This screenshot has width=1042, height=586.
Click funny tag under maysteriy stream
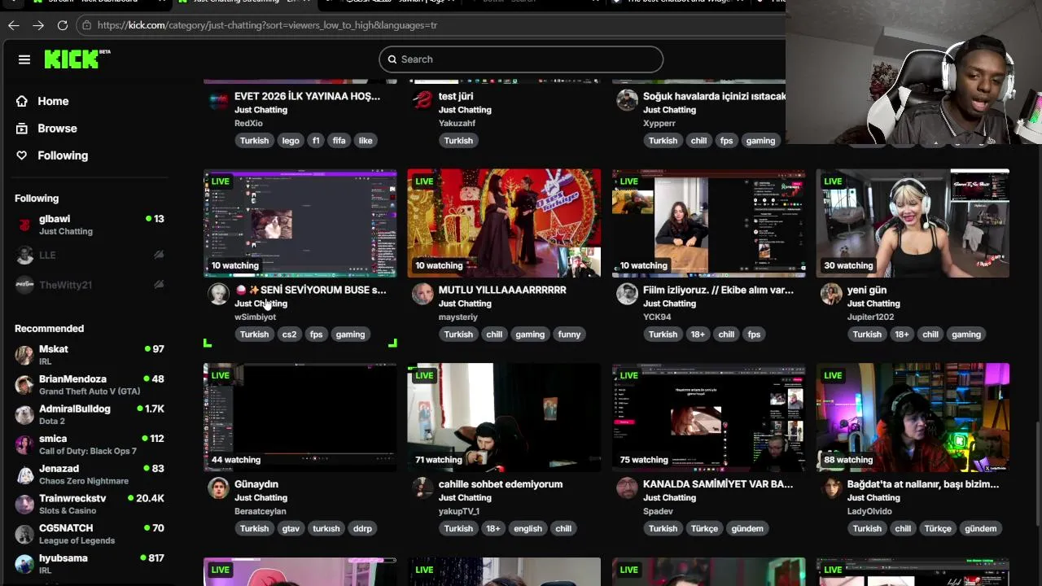(x=569, y=335)
